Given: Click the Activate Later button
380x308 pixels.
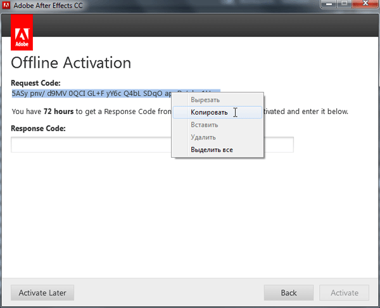Looking at the screenshot, I should pos(42,293).
